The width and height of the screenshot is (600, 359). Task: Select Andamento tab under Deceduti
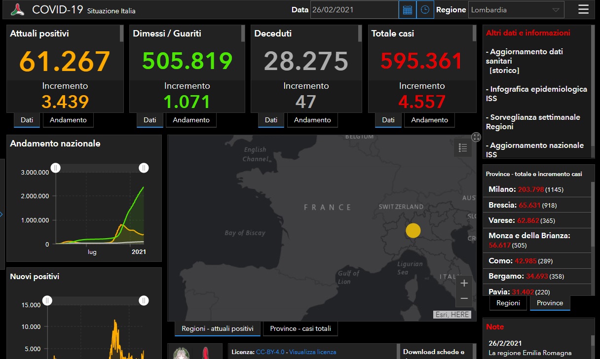point(312,120)
